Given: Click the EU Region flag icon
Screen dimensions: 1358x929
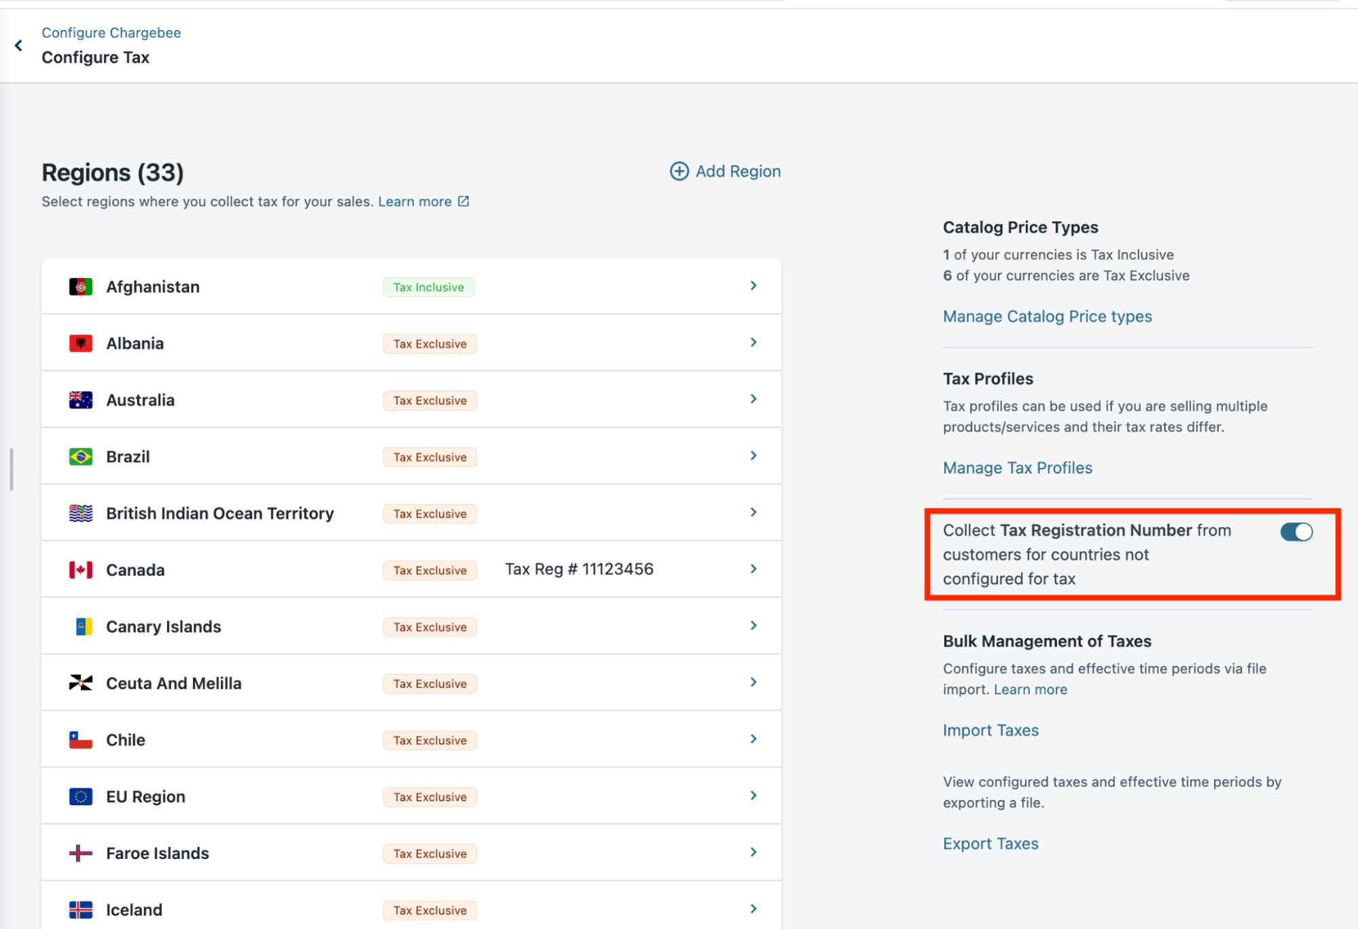Looking at the screenshot, I should 81,796.
